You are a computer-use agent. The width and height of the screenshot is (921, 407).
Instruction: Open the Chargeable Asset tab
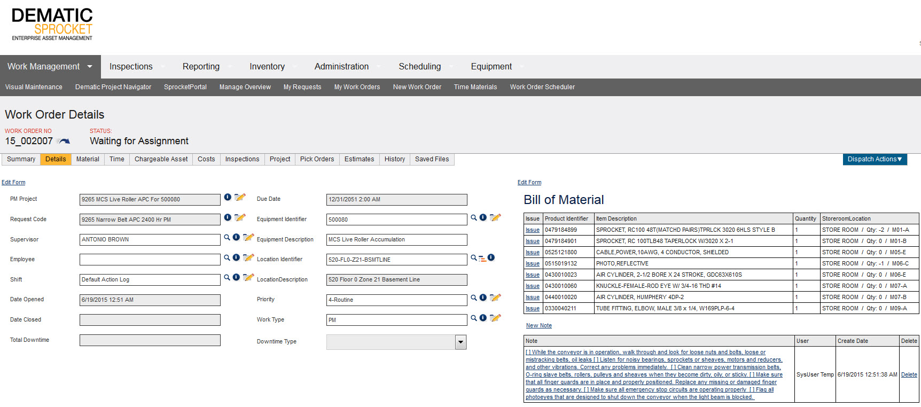pyautogui.click(x=161, y=159)
